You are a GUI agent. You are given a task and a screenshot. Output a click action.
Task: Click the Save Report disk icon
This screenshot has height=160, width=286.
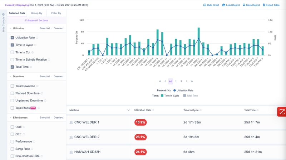[x=244, y=5]
